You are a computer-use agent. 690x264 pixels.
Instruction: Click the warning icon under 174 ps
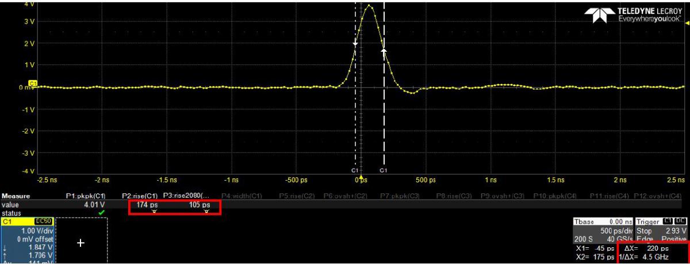pyautogui.click(x=154, y=212)
